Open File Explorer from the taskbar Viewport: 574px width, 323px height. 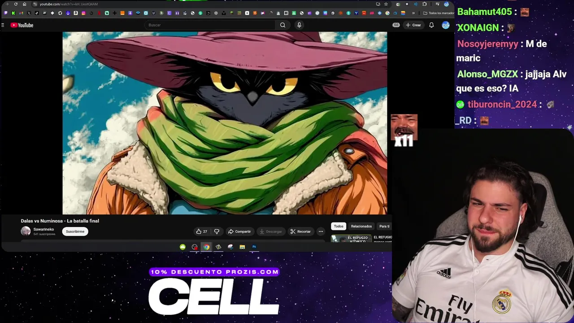(242, 247)
